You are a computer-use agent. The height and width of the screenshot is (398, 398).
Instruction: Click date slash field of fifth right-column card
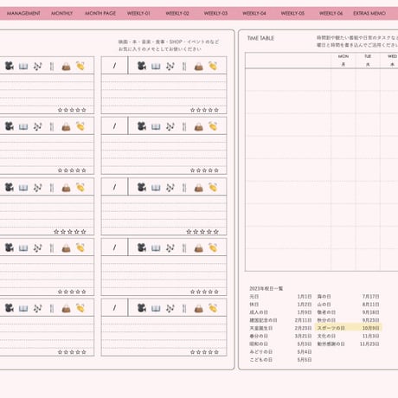click(x=114, y=308)
